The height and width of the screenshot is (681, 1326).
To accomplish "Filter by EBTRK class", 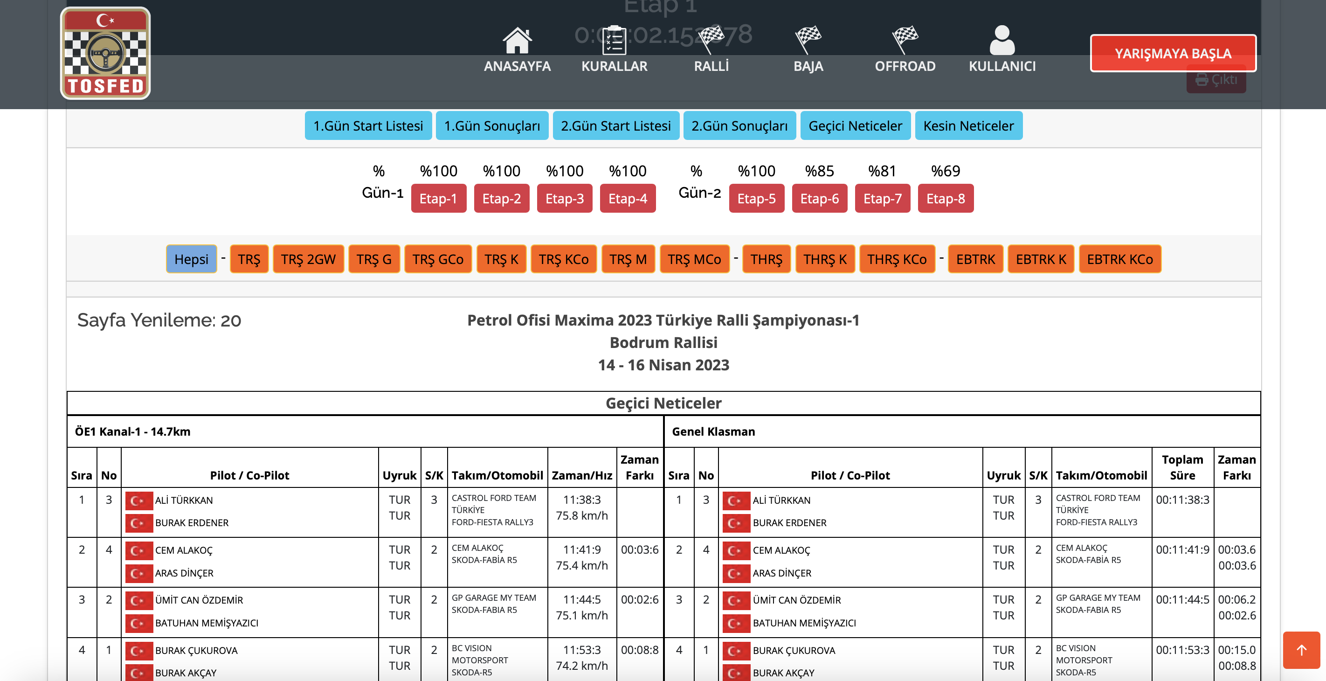I will point(975,259).
